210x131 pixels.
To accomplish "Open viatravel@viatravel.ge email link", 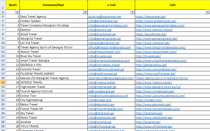I will (x=104, y=43).
